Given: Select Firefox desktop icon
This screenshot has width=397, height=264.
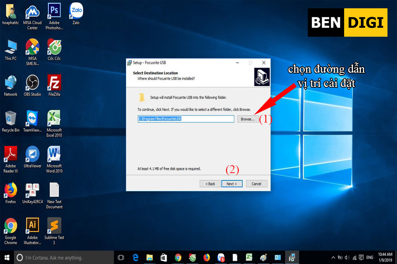Looking at the screenshot, I should pos(11,193).
